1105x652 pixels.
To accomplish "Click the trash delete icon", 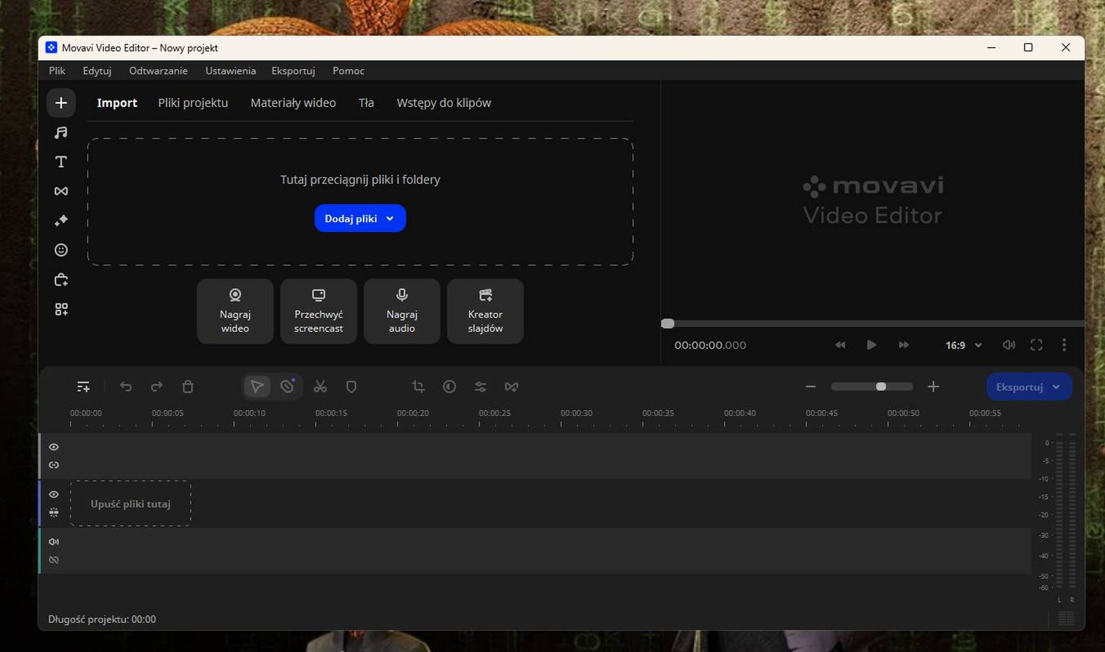I will pos(188,387).
